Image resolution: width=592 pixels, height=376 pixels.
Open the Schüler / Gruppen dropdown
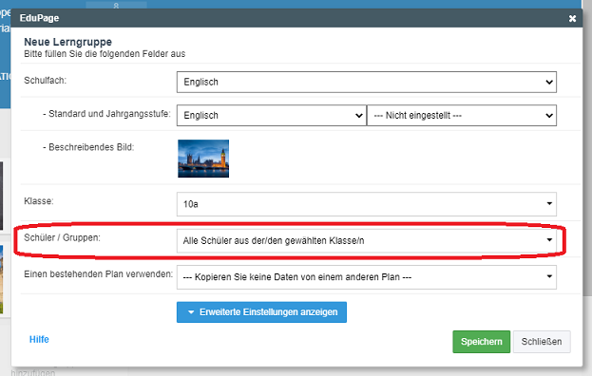click(367, 240)
